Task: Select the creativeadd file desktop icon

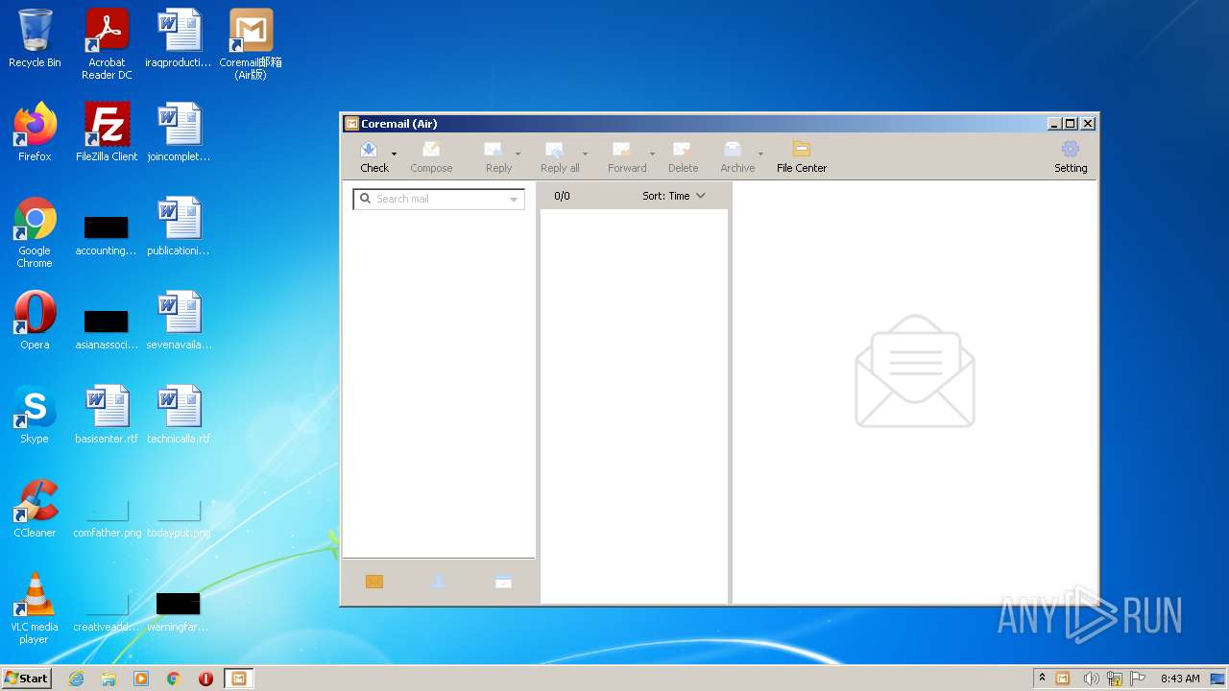Action: tap(107, 612)
